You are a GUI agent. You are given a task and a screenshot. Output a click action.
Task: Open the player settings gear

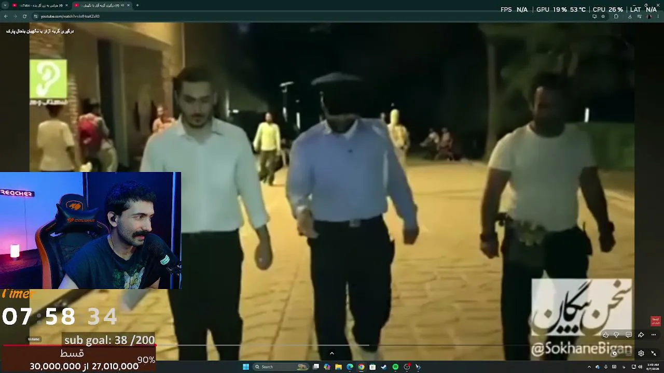tap(641, 353)
